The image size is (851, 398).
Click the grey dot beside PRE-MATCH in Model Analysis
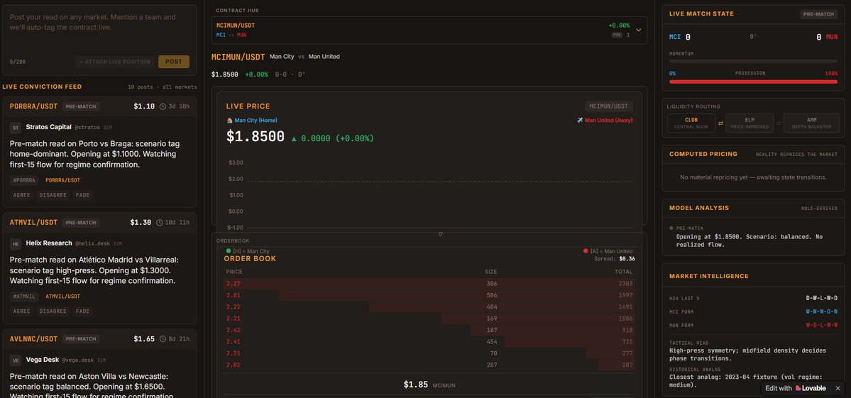click(x=671, y=228)
